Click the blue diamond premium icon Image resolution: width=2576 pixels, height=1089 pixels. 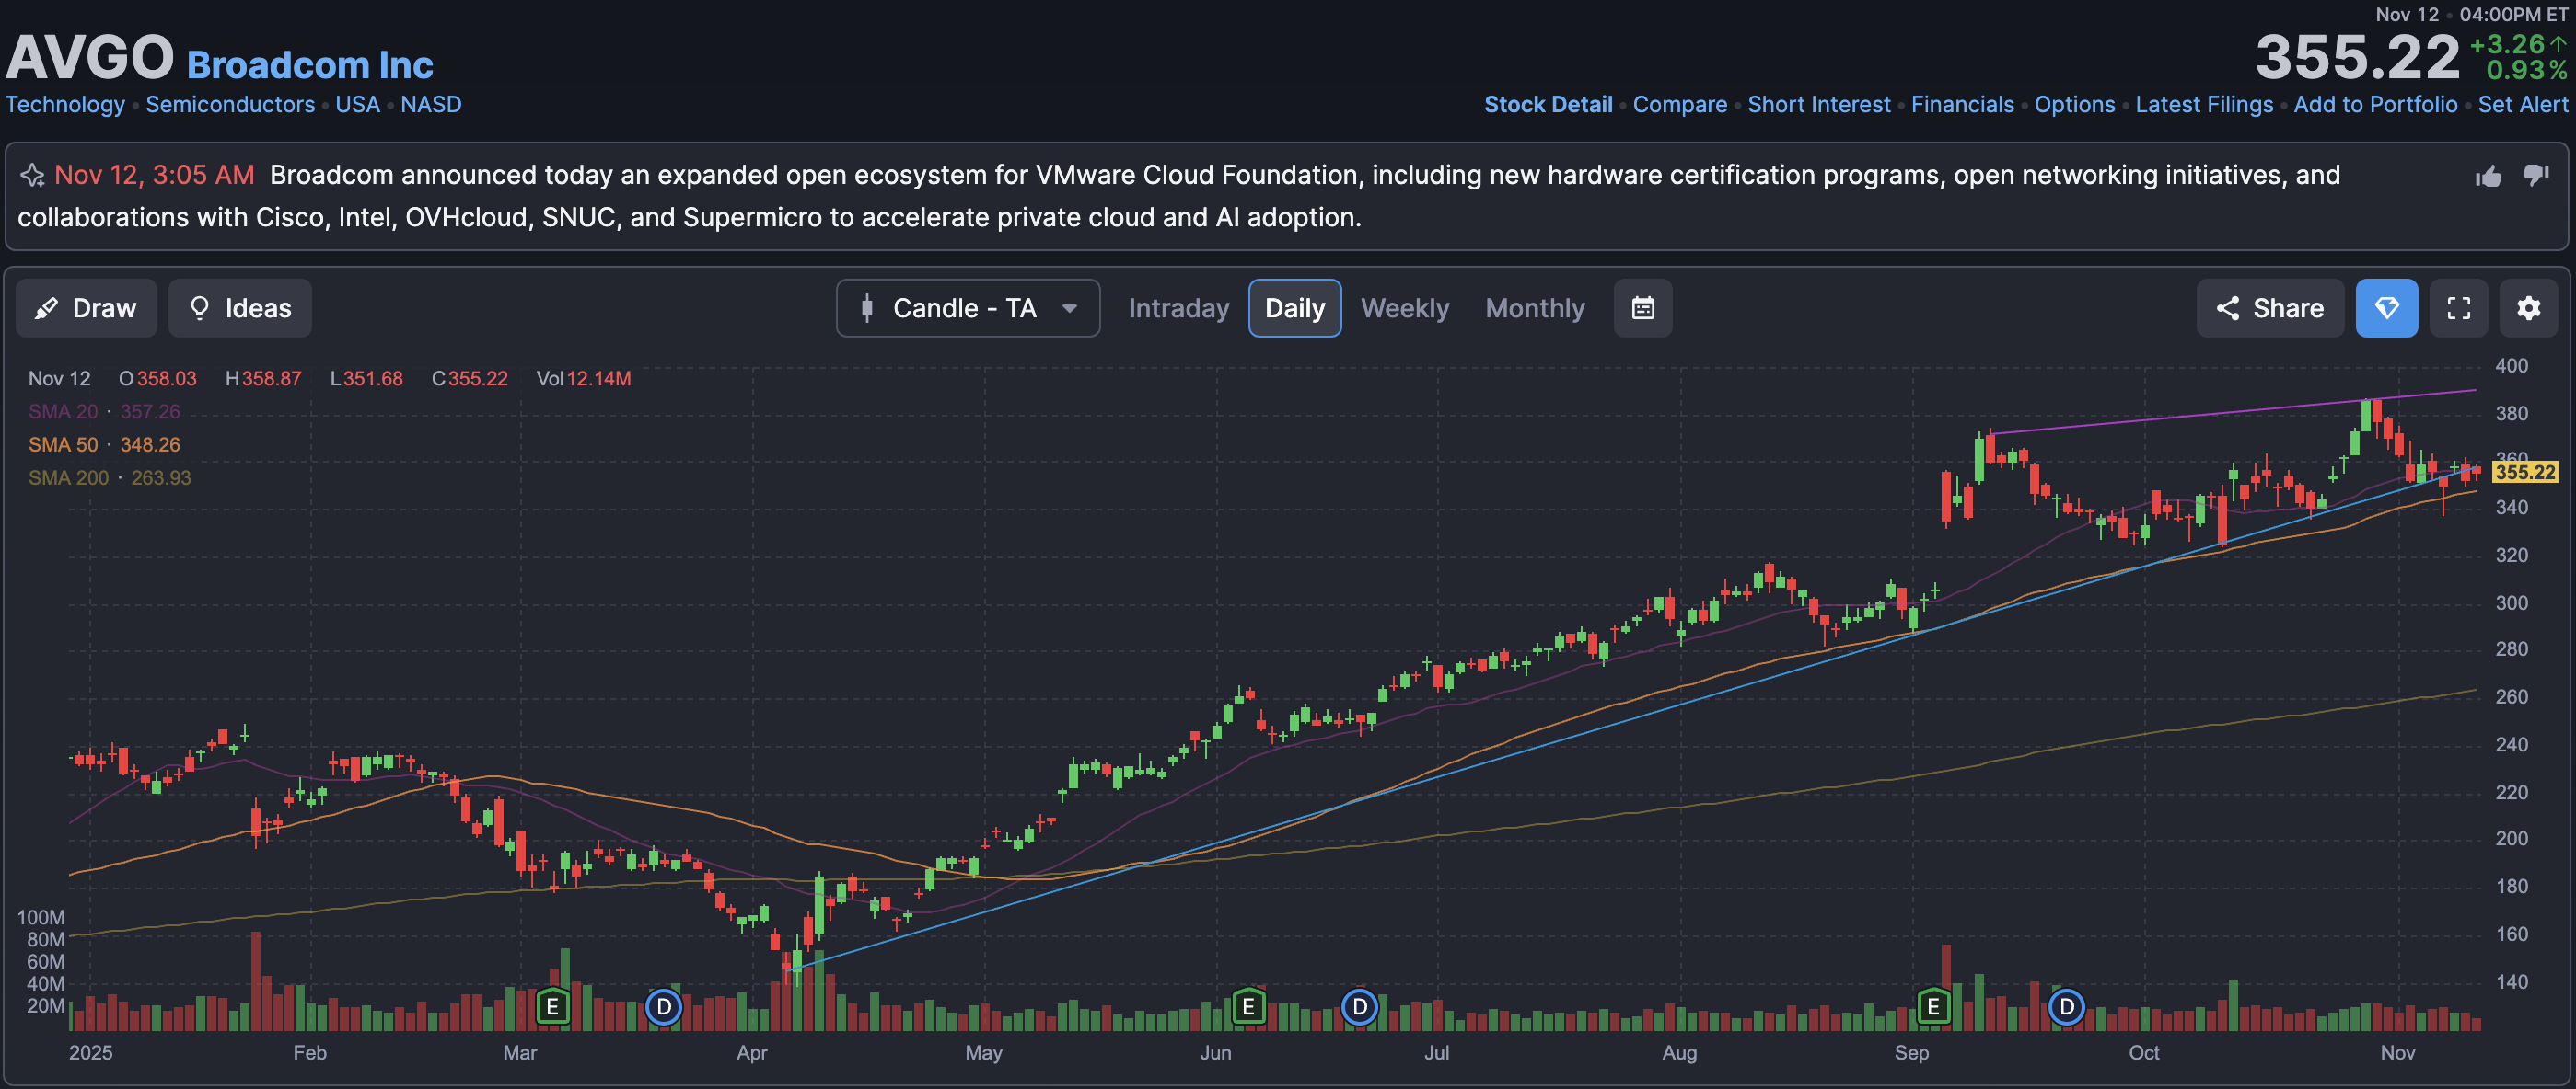pyautogui.click(x=2386, y=308)
